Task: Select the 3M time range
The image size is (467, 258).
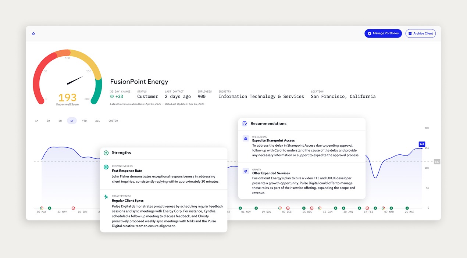Action: pyautogui.click(x=48, y=121)
